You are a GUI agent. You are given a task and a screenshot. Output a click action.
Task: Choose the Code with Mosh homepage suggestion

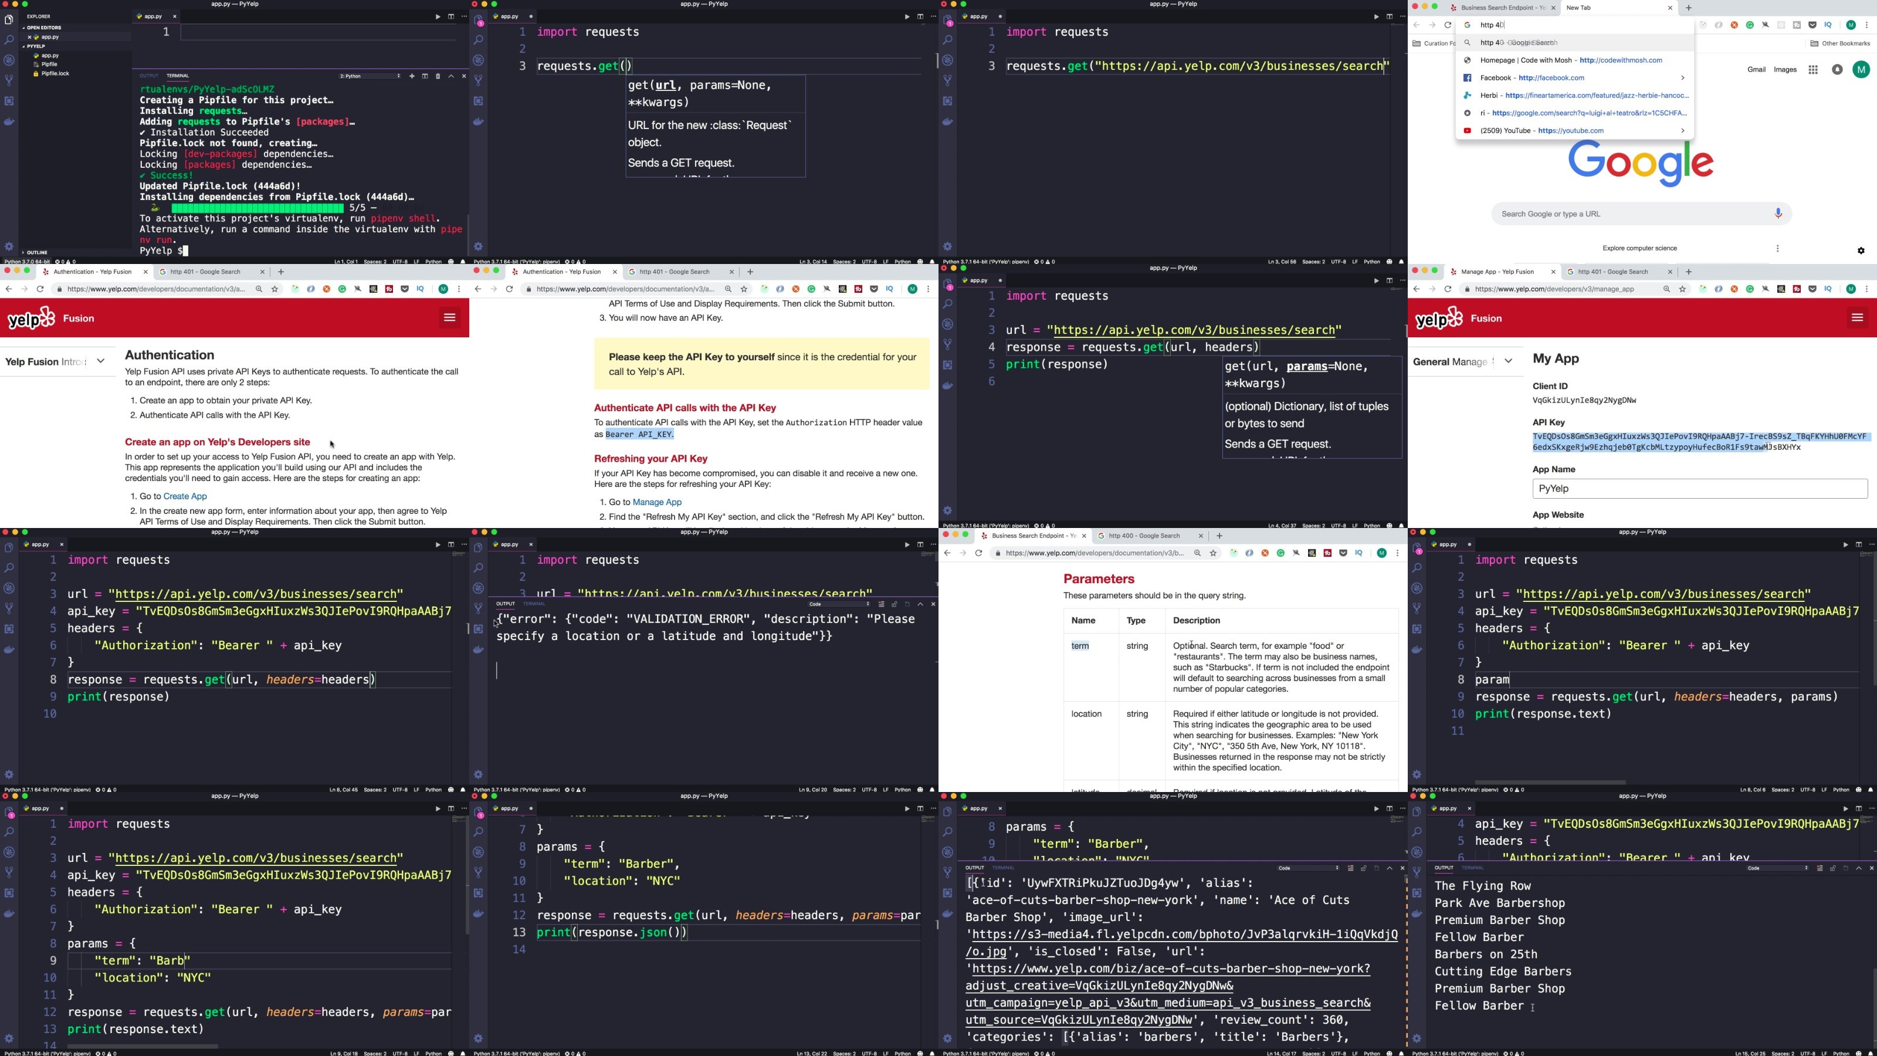coord(1574,60)
